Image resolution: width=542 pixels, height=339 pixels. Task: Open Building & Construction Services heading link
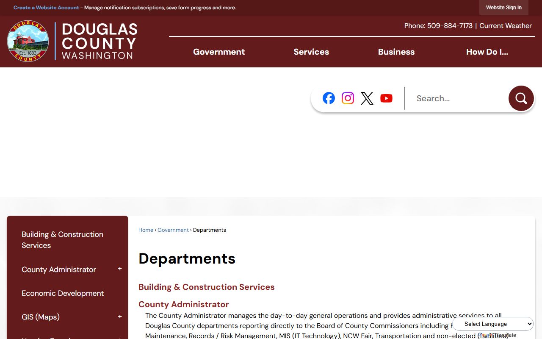click(207, 287)
